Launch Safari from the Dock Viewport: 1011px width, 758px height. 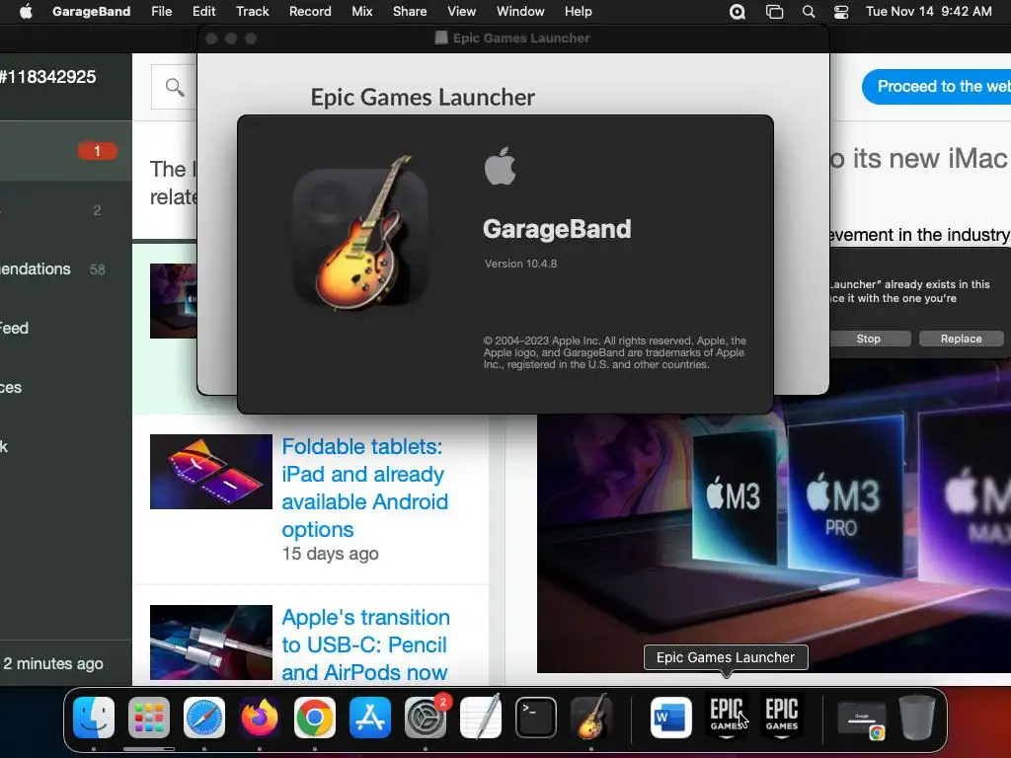(x=204, y=718)
